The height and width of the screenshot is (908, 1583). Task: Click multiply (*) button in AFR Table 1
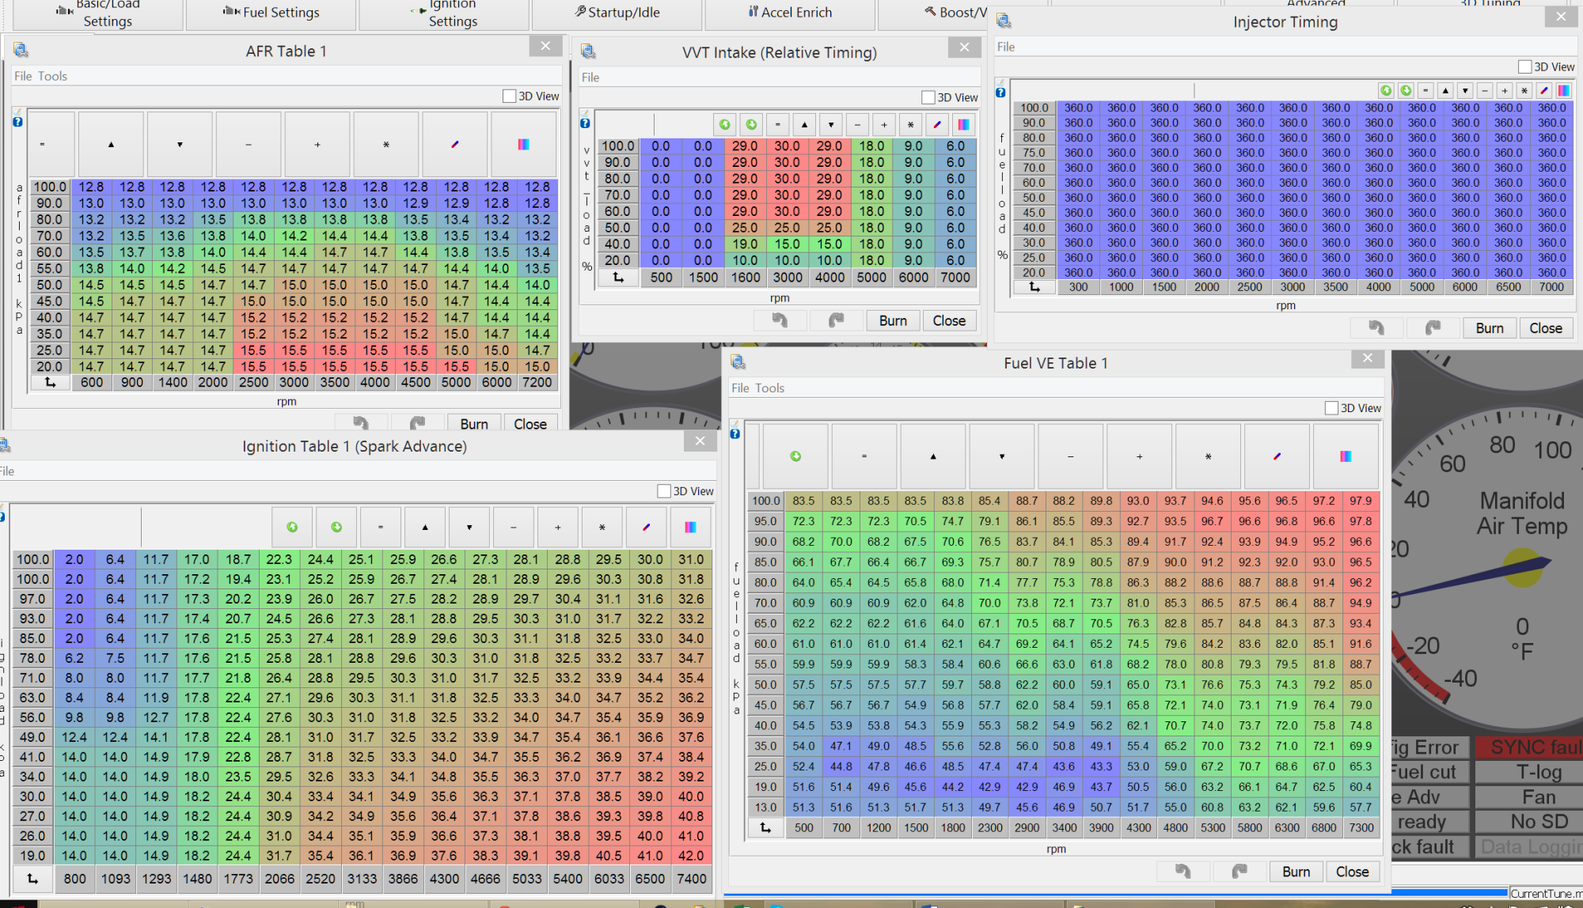click(386, 145)
